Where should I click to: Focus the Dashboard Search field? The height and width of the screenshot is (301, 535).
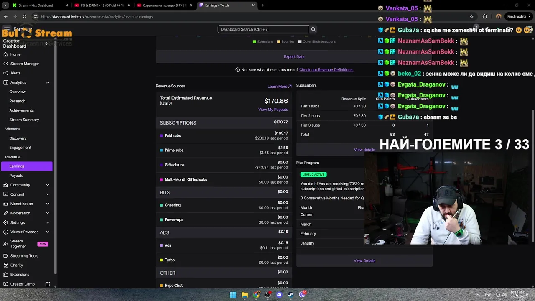pos(263,29)
